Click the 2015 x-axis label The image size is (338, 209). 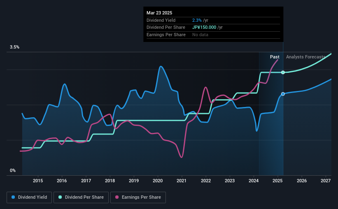[38, 181]
